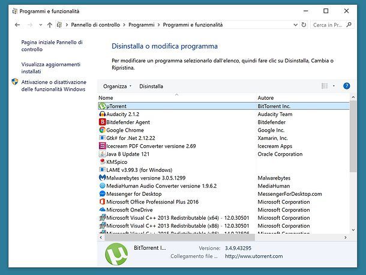This screenshot has height=275, width=366.
Task: Click the search magnifier icon
Action: pyautogui.click(x=349, y=25)
